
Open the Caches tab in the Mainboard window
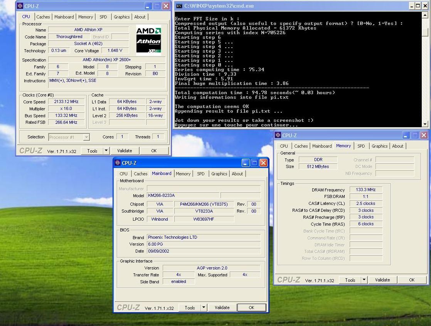pyautogui.click(x=140, y=173)
